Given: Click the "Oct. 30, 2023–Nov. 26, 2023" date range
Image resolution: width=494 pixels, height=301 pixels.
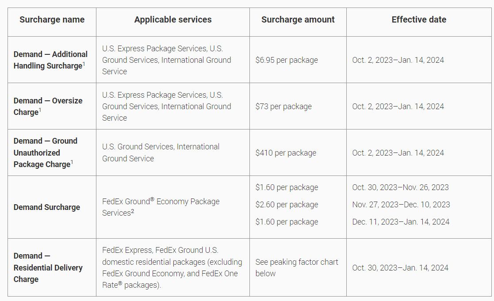Looking at the screenshot, I should tap(400, 187).
